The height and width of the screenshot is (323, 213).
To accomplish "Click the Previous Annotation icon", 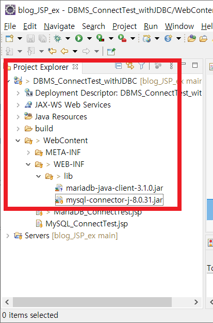I will click(x=31, y=51).
